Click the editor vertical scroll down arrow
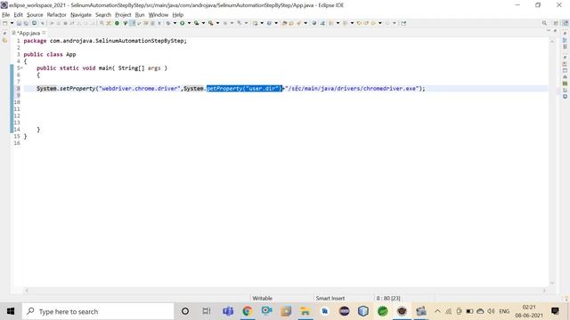 552,283
